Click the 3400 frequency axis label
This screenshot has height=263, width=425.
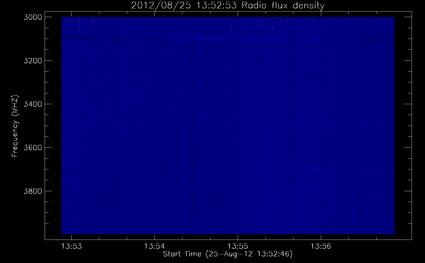click(33, 104)
